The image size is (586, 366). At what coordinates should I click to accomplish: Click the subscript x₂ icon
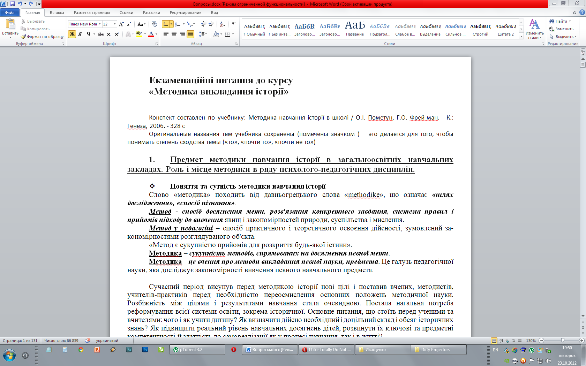[109, 34]
